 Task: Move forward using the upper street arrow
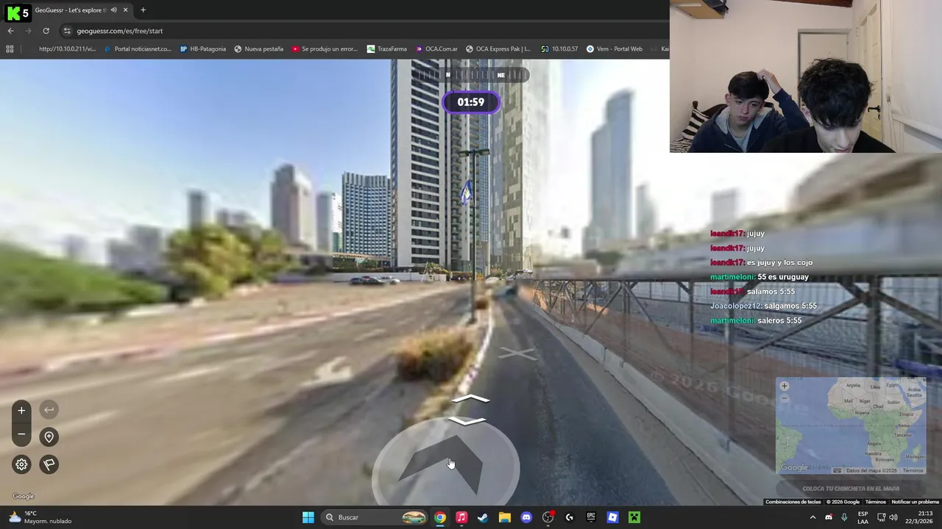pos(470,399)
